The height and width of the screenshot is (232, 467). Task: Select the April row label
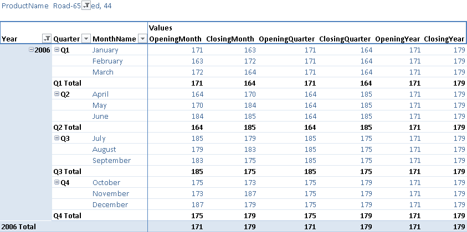(100, 94)
